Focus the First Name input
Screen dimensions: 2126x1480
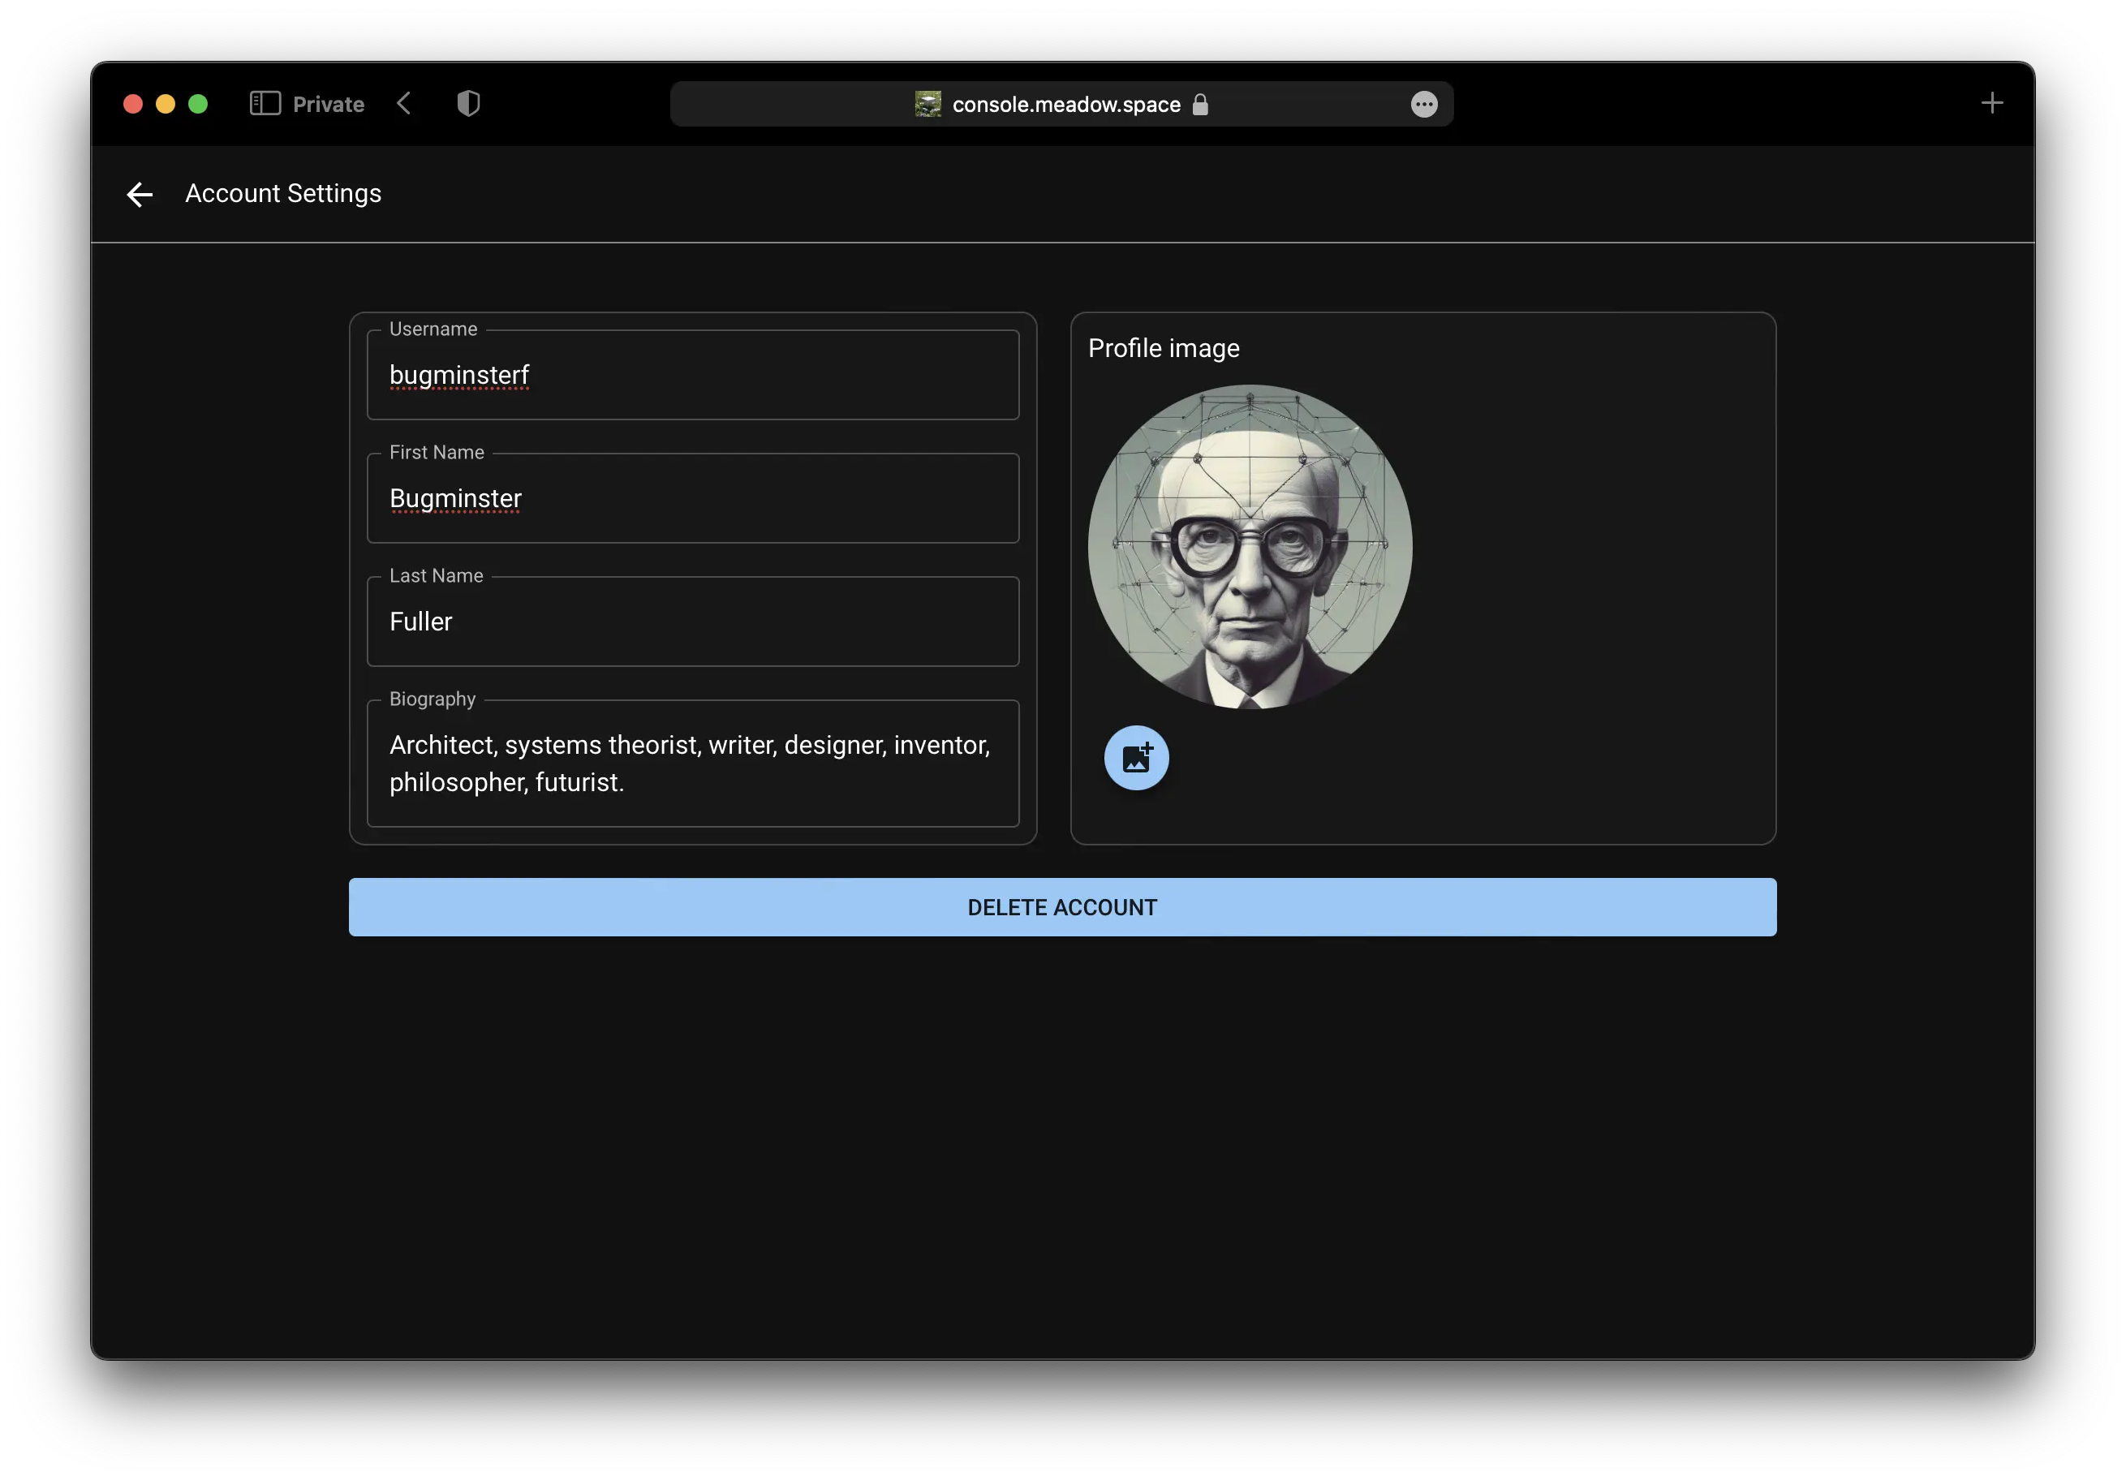(x=693, y=498)
